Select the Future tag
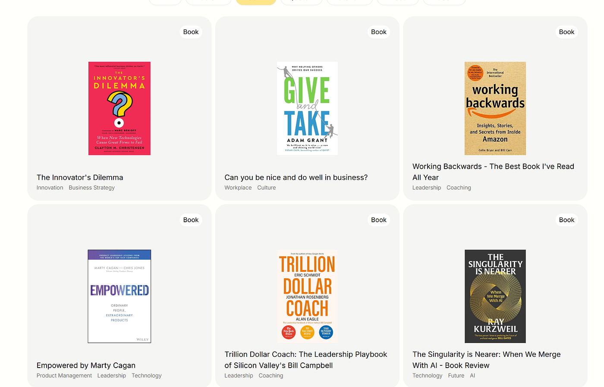This screenshot has height=387, width=604. click(456, 376)
